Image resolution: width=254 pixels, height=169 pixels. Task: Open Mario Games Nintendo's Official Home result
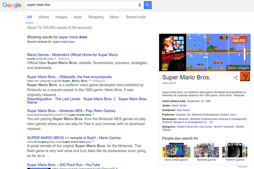pos(72,55)
